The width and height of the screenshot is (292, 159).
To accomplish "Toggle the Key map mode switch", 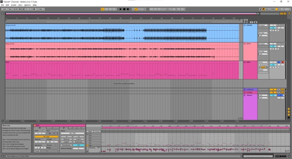I will click(x=267, y=9).
